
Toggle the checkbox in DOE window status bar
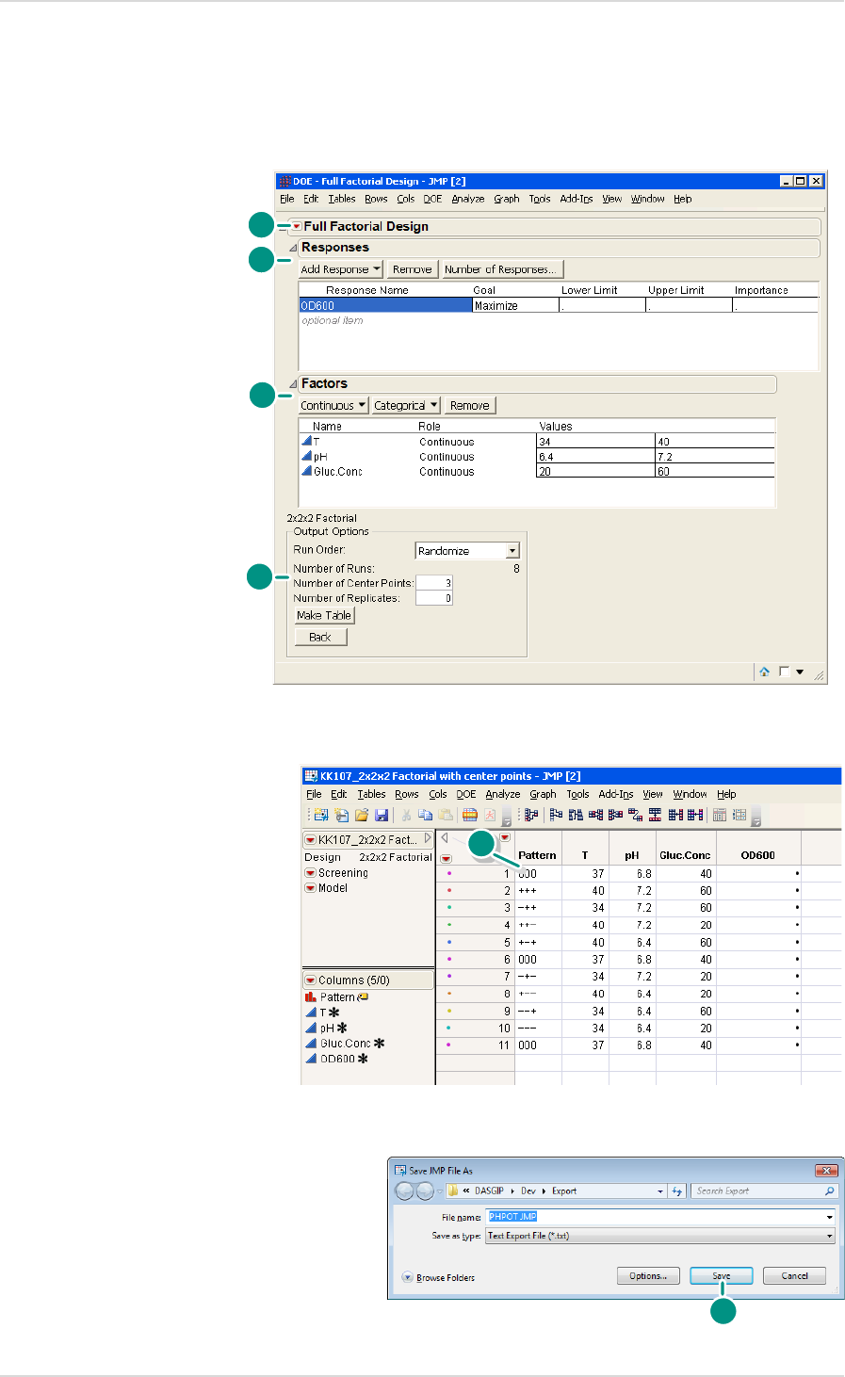tap(784, 672)
